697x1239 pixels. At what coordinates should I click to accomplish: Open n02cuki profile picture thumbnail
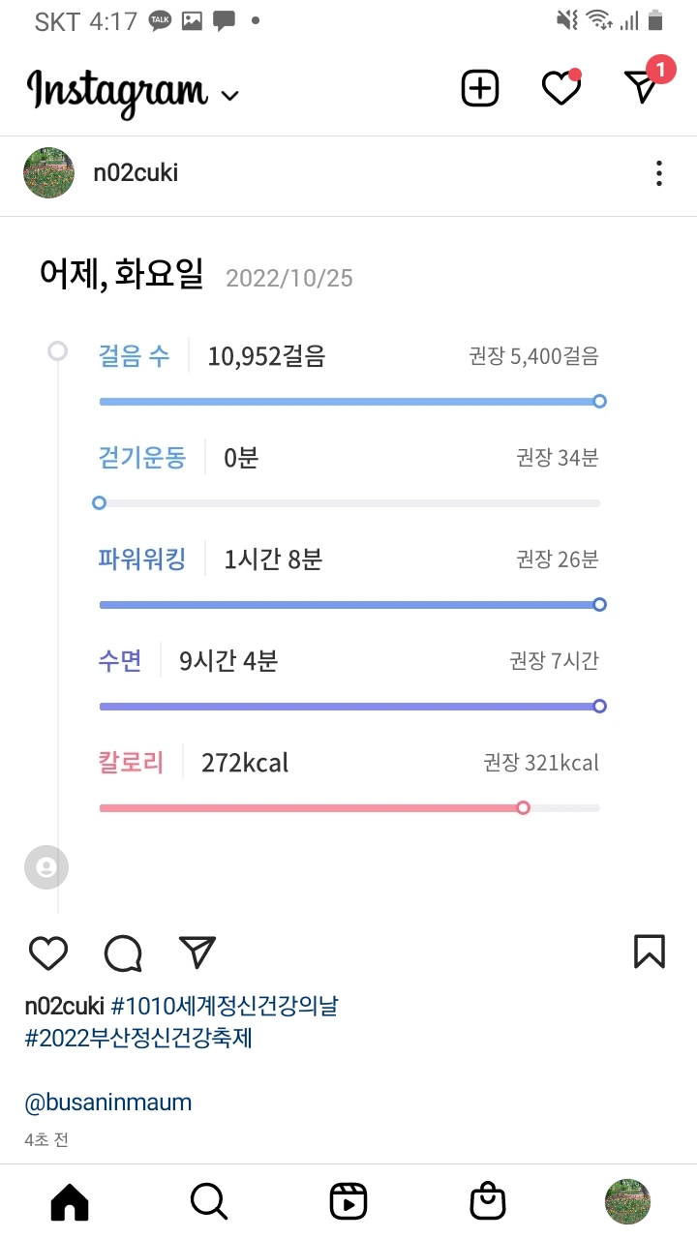pyautogui.click(x=48, y=174)
